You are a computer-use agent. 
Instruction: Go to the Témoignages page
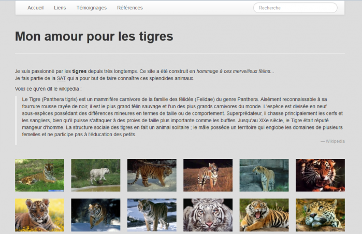92,8
